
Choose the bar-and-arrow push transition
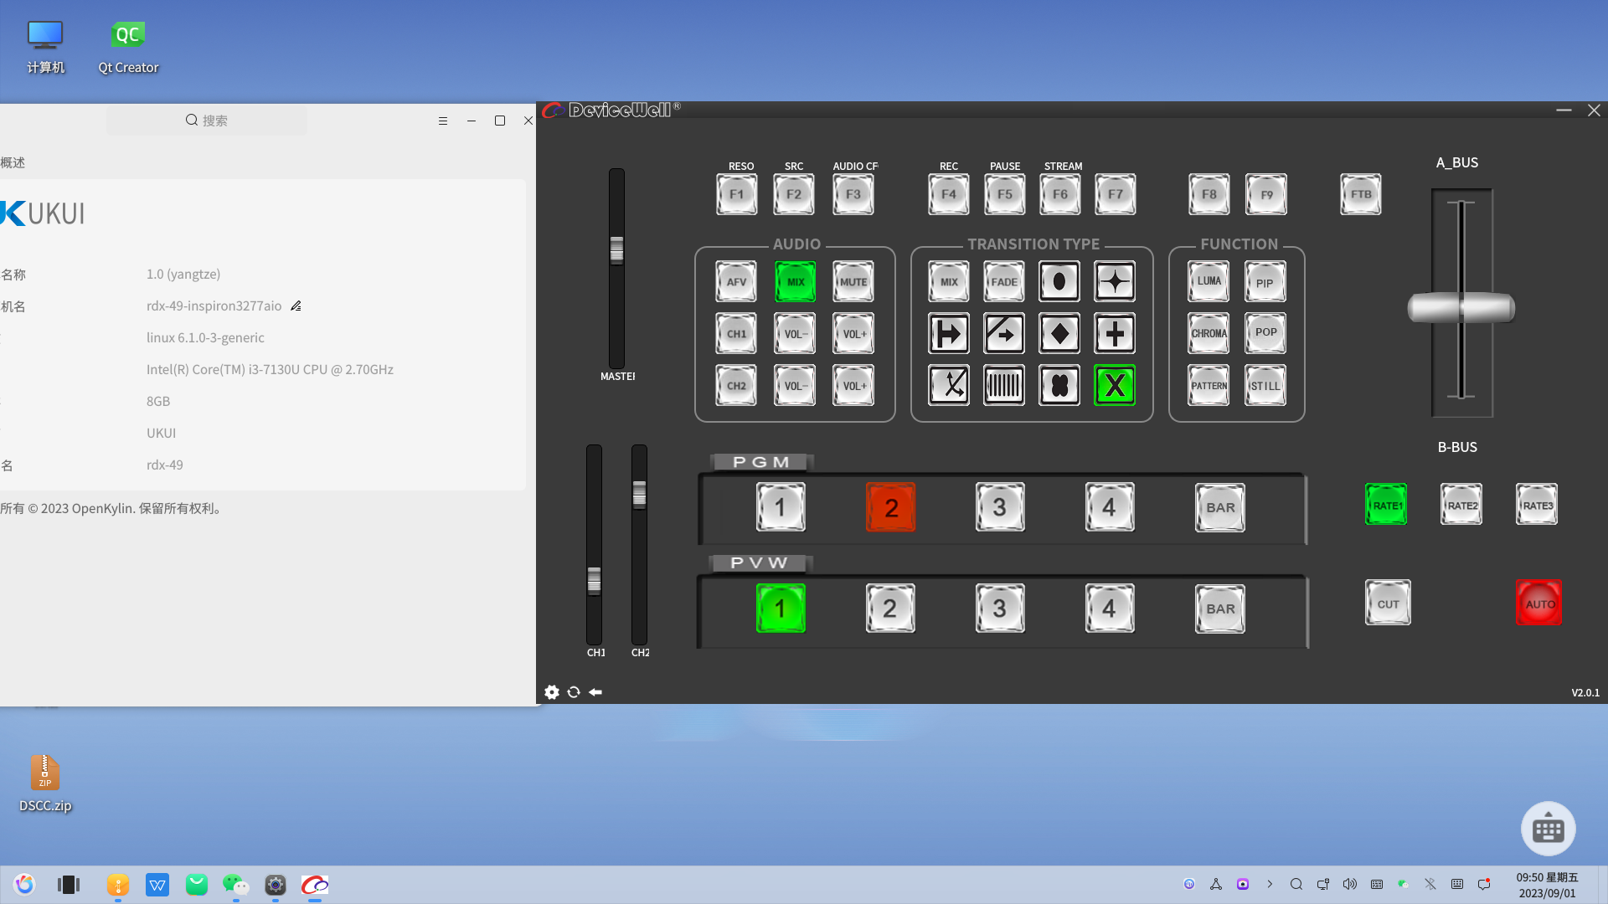tap(949, 334)
